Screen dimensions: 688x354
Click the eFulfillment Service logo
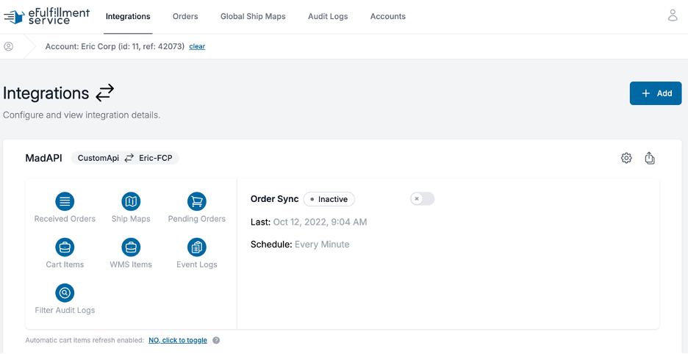[46, 16]
